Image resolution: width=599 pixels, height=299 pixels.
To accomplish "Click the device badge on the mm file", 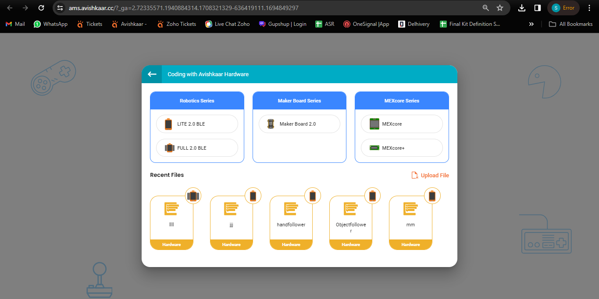I will pyautogui.click(x=432, y=196).
